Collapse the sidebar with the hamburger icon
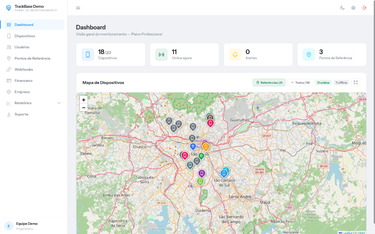This screenshot has width=375, height=234. point(78,8)
